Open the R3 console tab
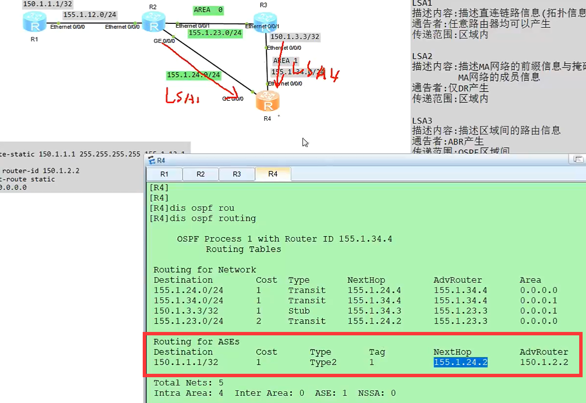 (237, 174)
